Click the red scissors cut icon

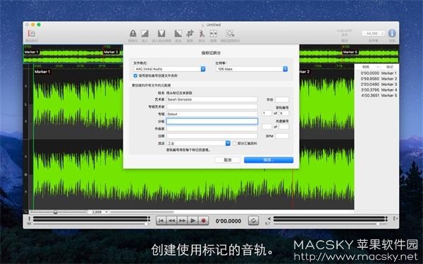pos(202,33)
